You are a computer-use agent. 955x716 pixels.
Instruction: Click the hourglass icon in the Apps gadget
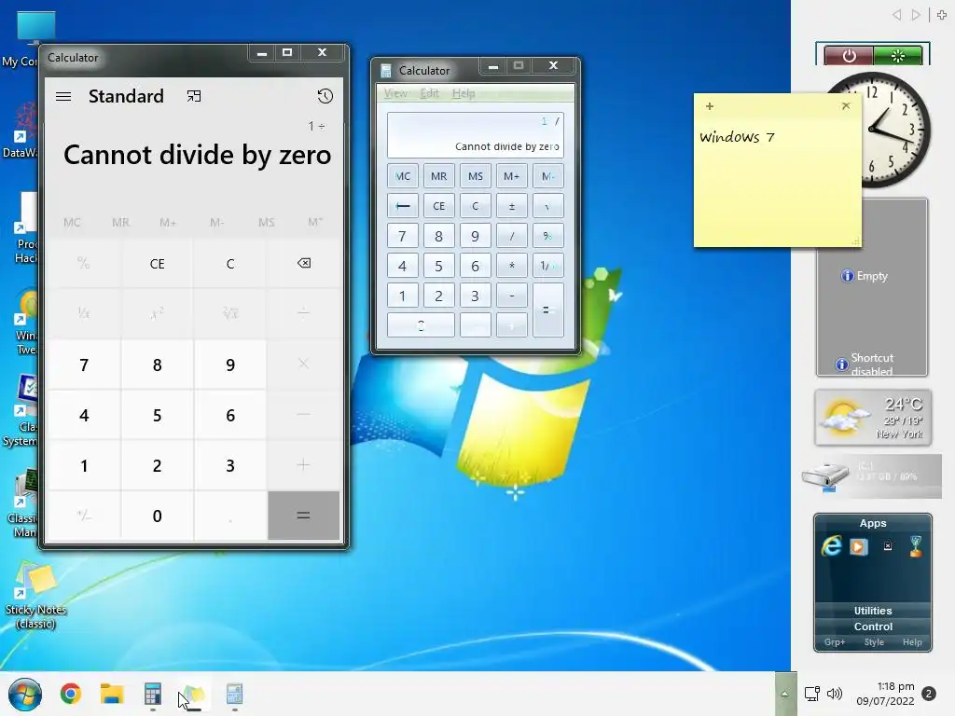(x=916, y=546)
